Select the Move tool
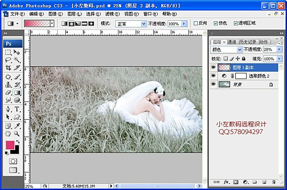 17,53
